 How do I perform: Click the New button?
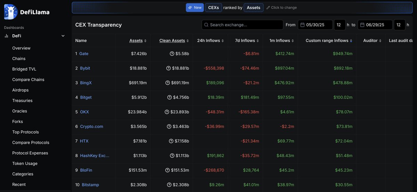(195, 8)
